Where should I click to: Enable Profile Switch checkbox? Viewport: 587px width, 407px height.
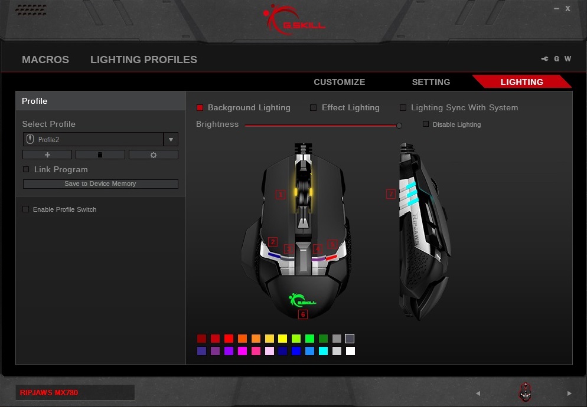pos(25,209)
